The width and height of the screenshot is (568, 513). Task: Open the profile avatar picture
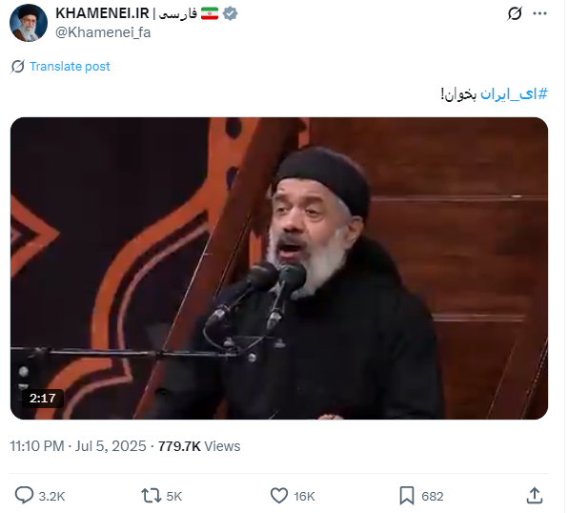pos(29,23)
